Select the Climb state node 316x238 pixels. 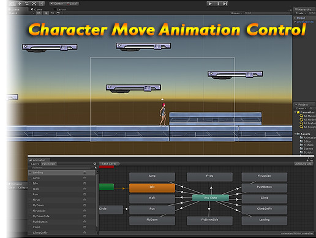pos(265,199)
